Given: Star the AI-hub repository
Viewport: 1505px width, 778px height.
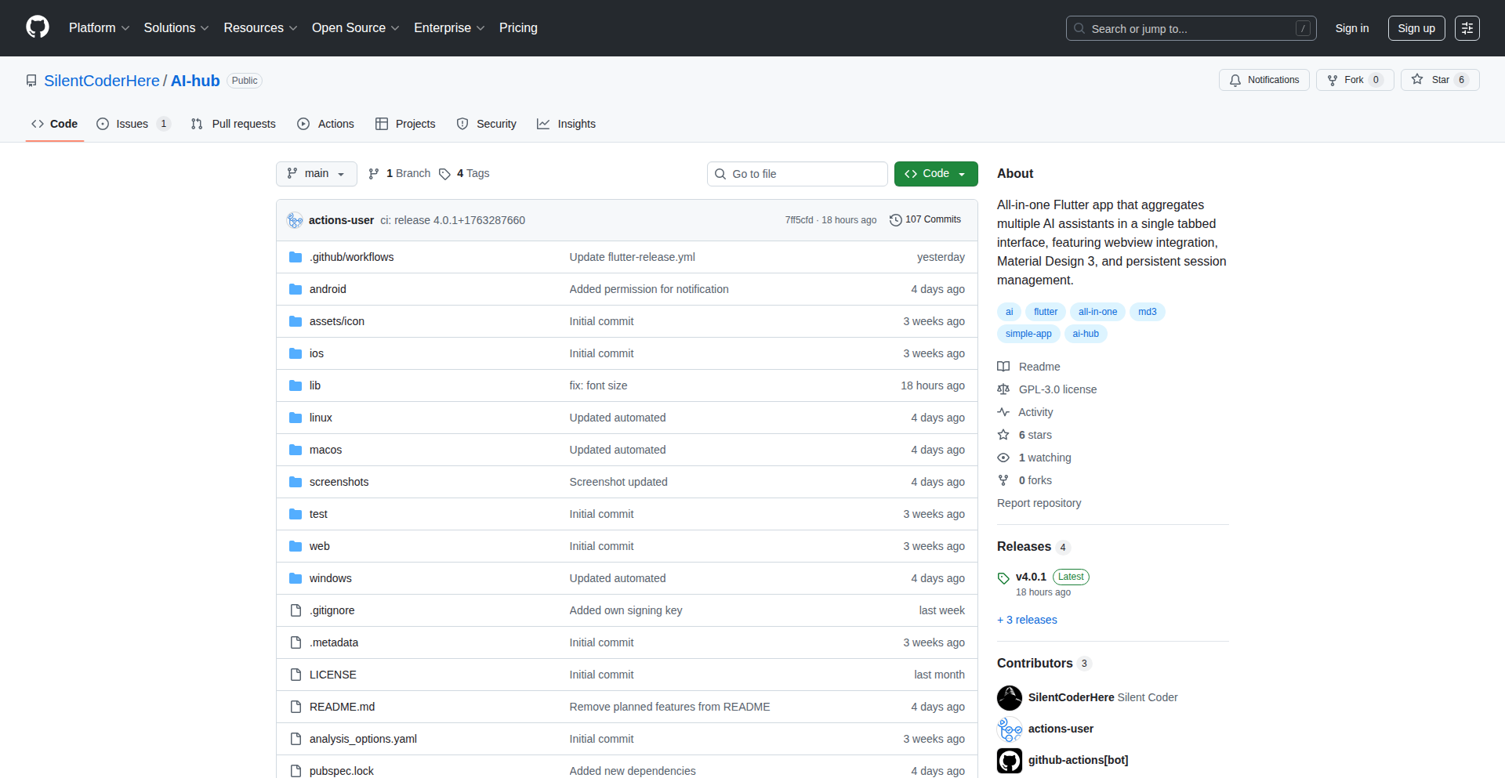Looking at the screenshot, I should click(1440, 80).
